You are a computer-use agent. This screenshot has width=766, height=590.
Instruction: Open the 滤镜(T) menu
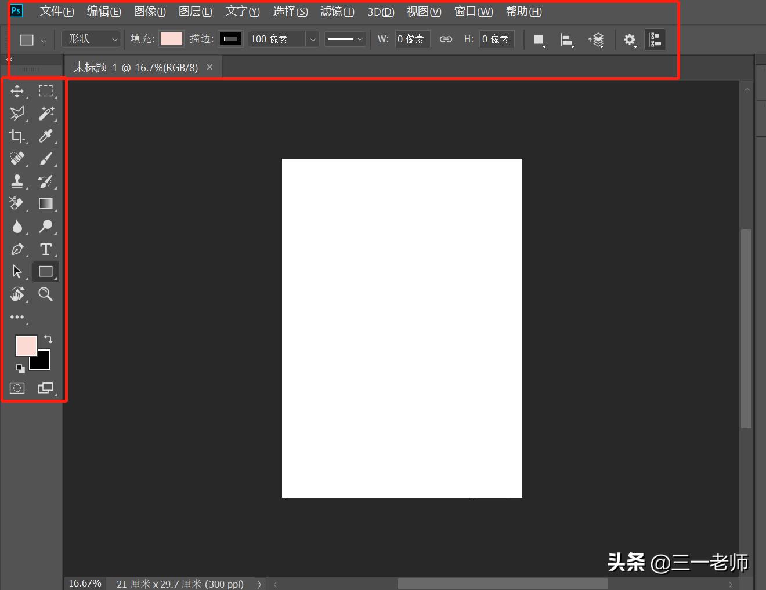click(337, 12)
